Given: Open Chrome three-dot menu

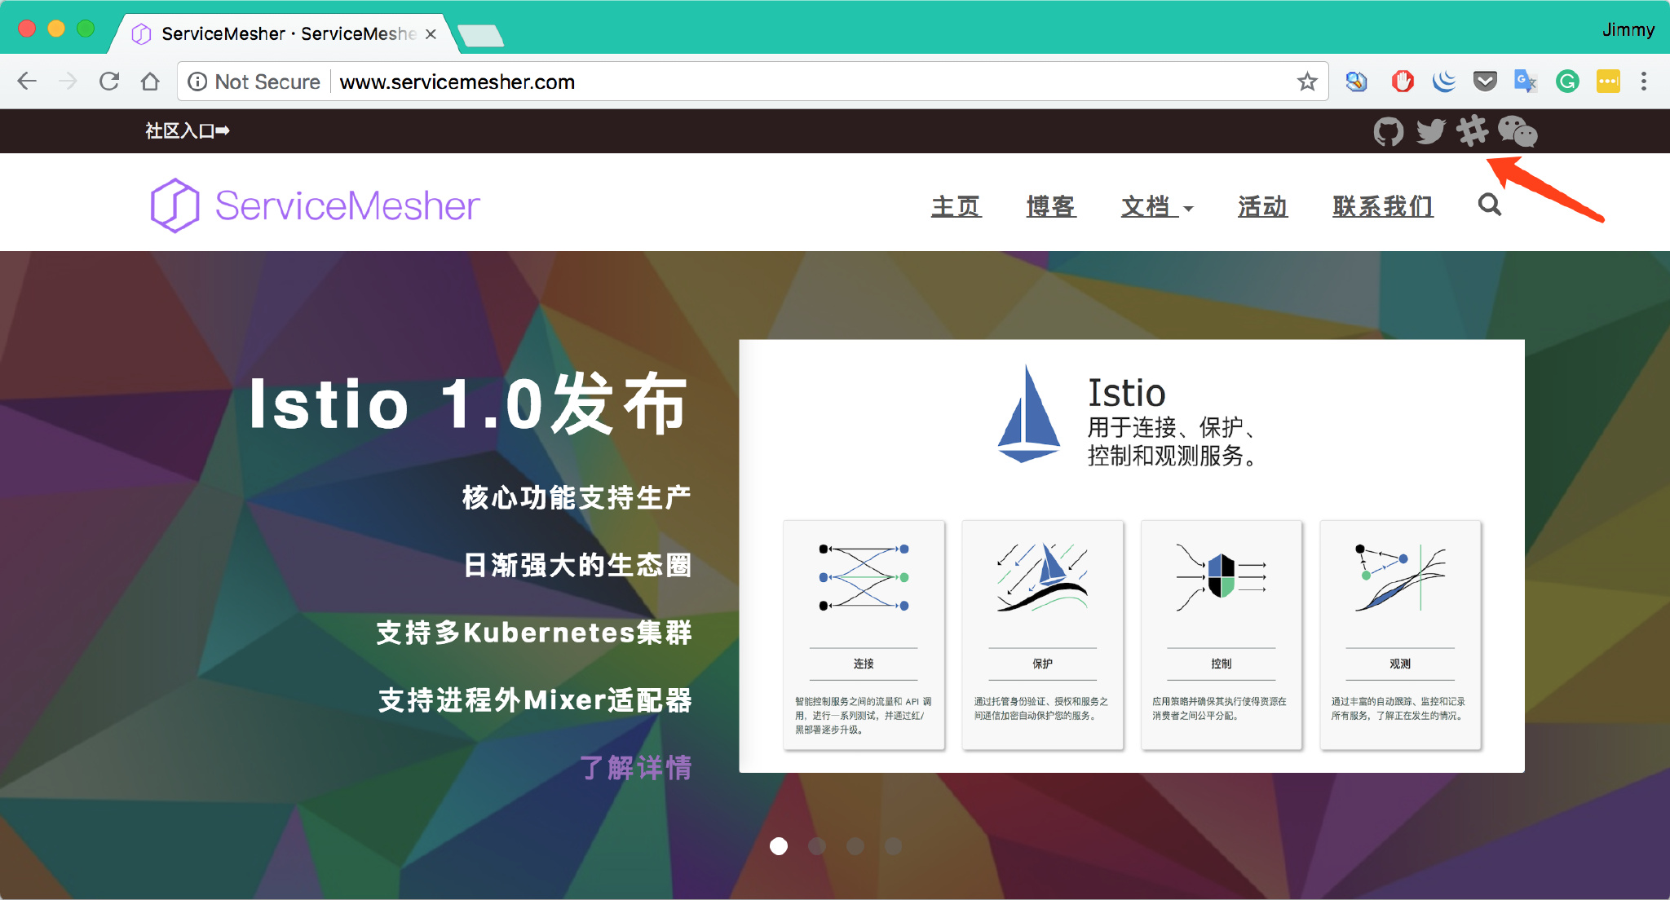Looking at the screenshot, I should tap(1644, 82).
